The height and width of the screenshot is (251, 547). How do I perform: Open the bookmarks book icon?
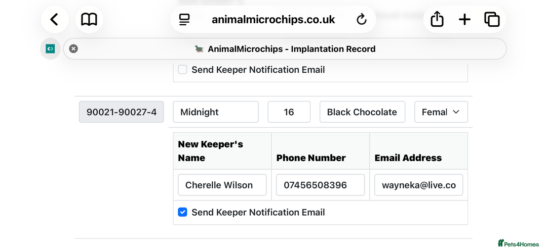point(89,20)
